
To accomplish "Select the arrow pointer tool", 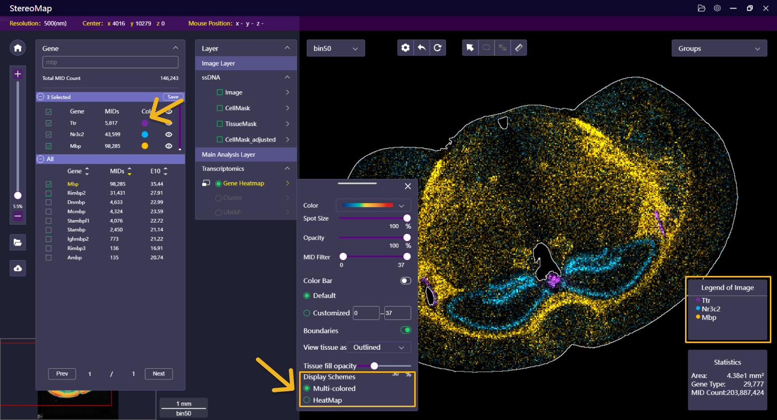I will [470, 48].
